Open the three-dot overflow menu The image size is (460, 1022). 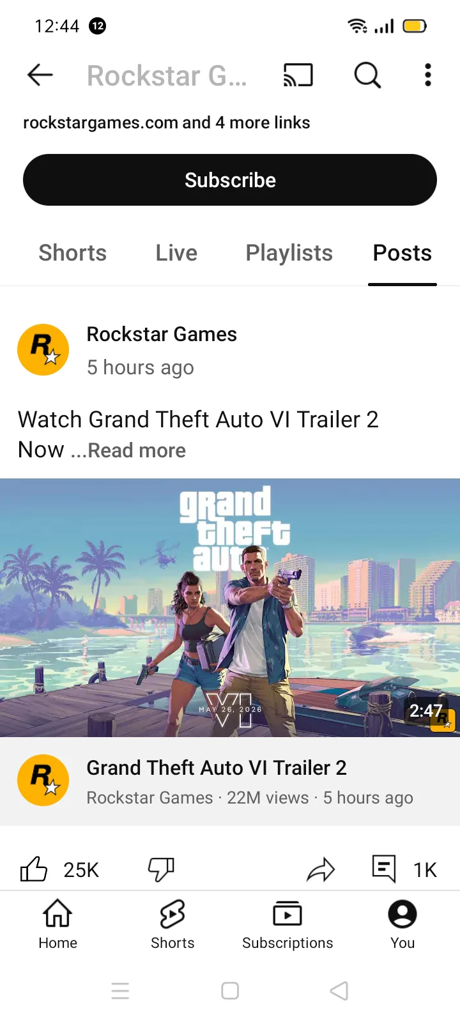click(428, 75)
